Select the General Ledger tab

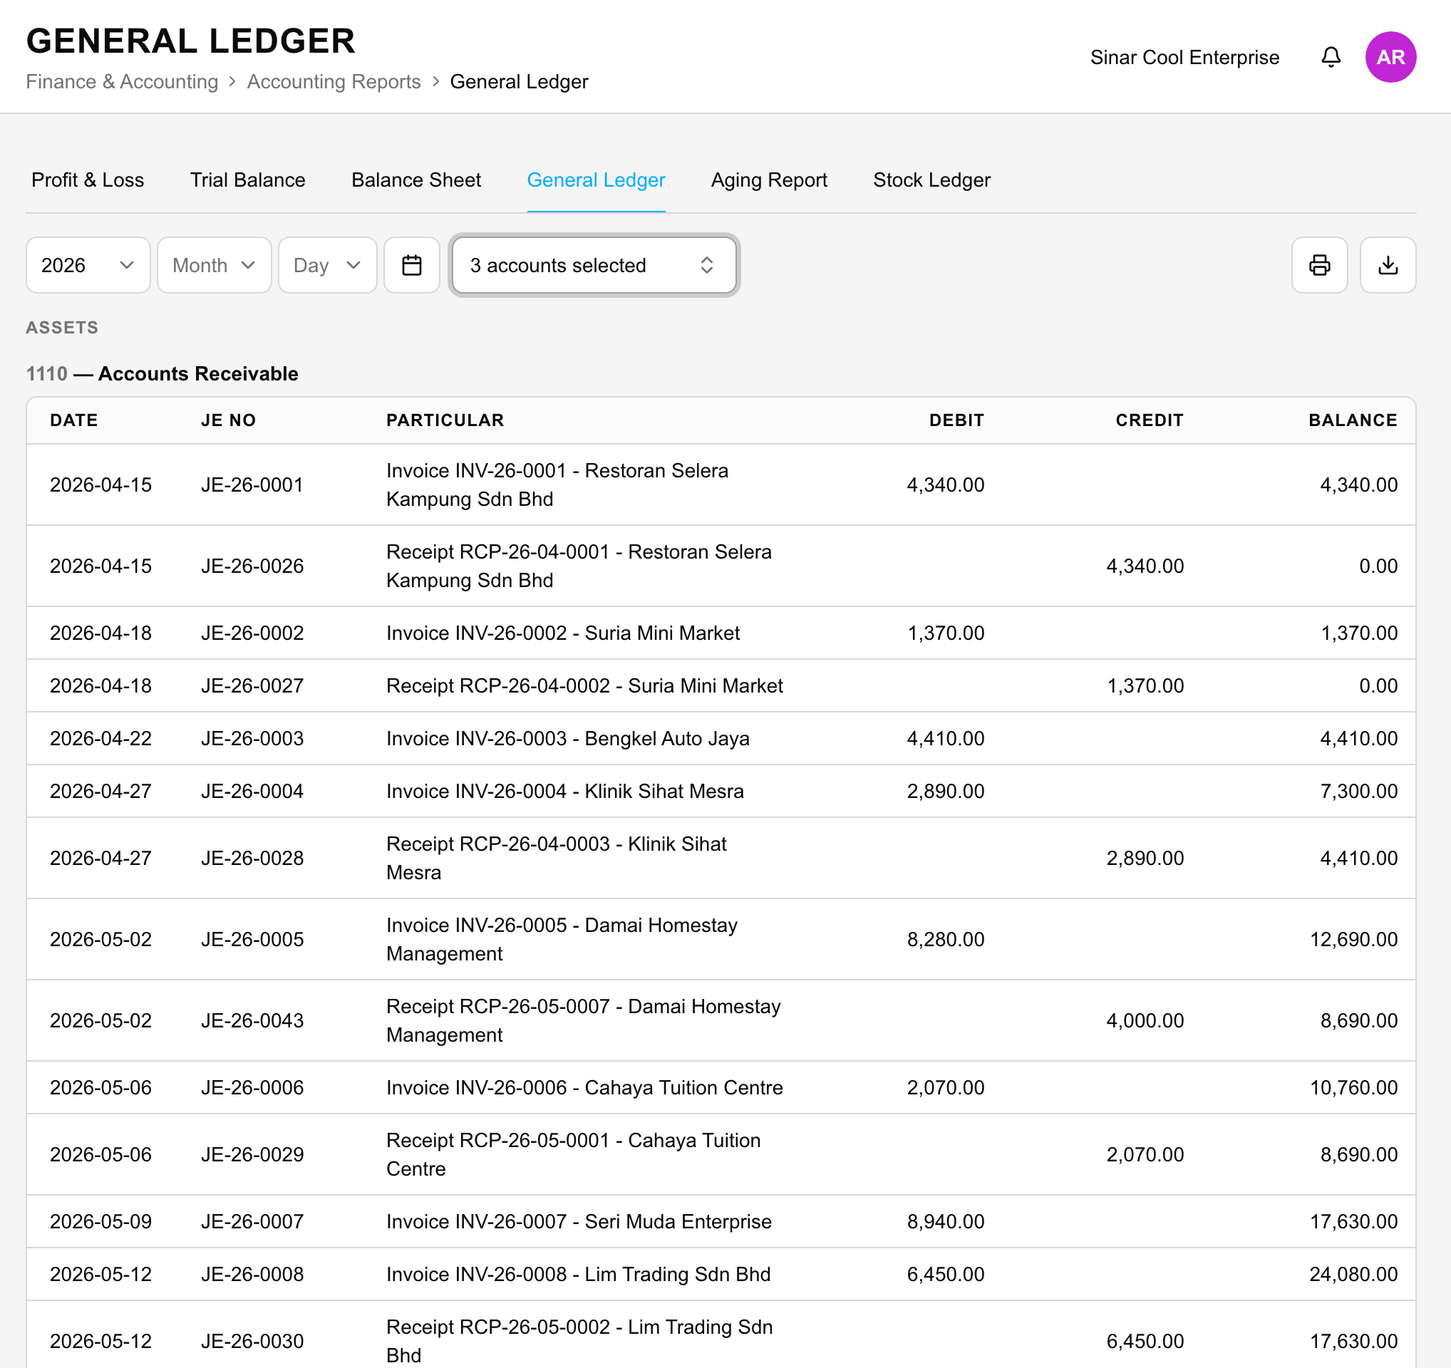coord(596,180)
